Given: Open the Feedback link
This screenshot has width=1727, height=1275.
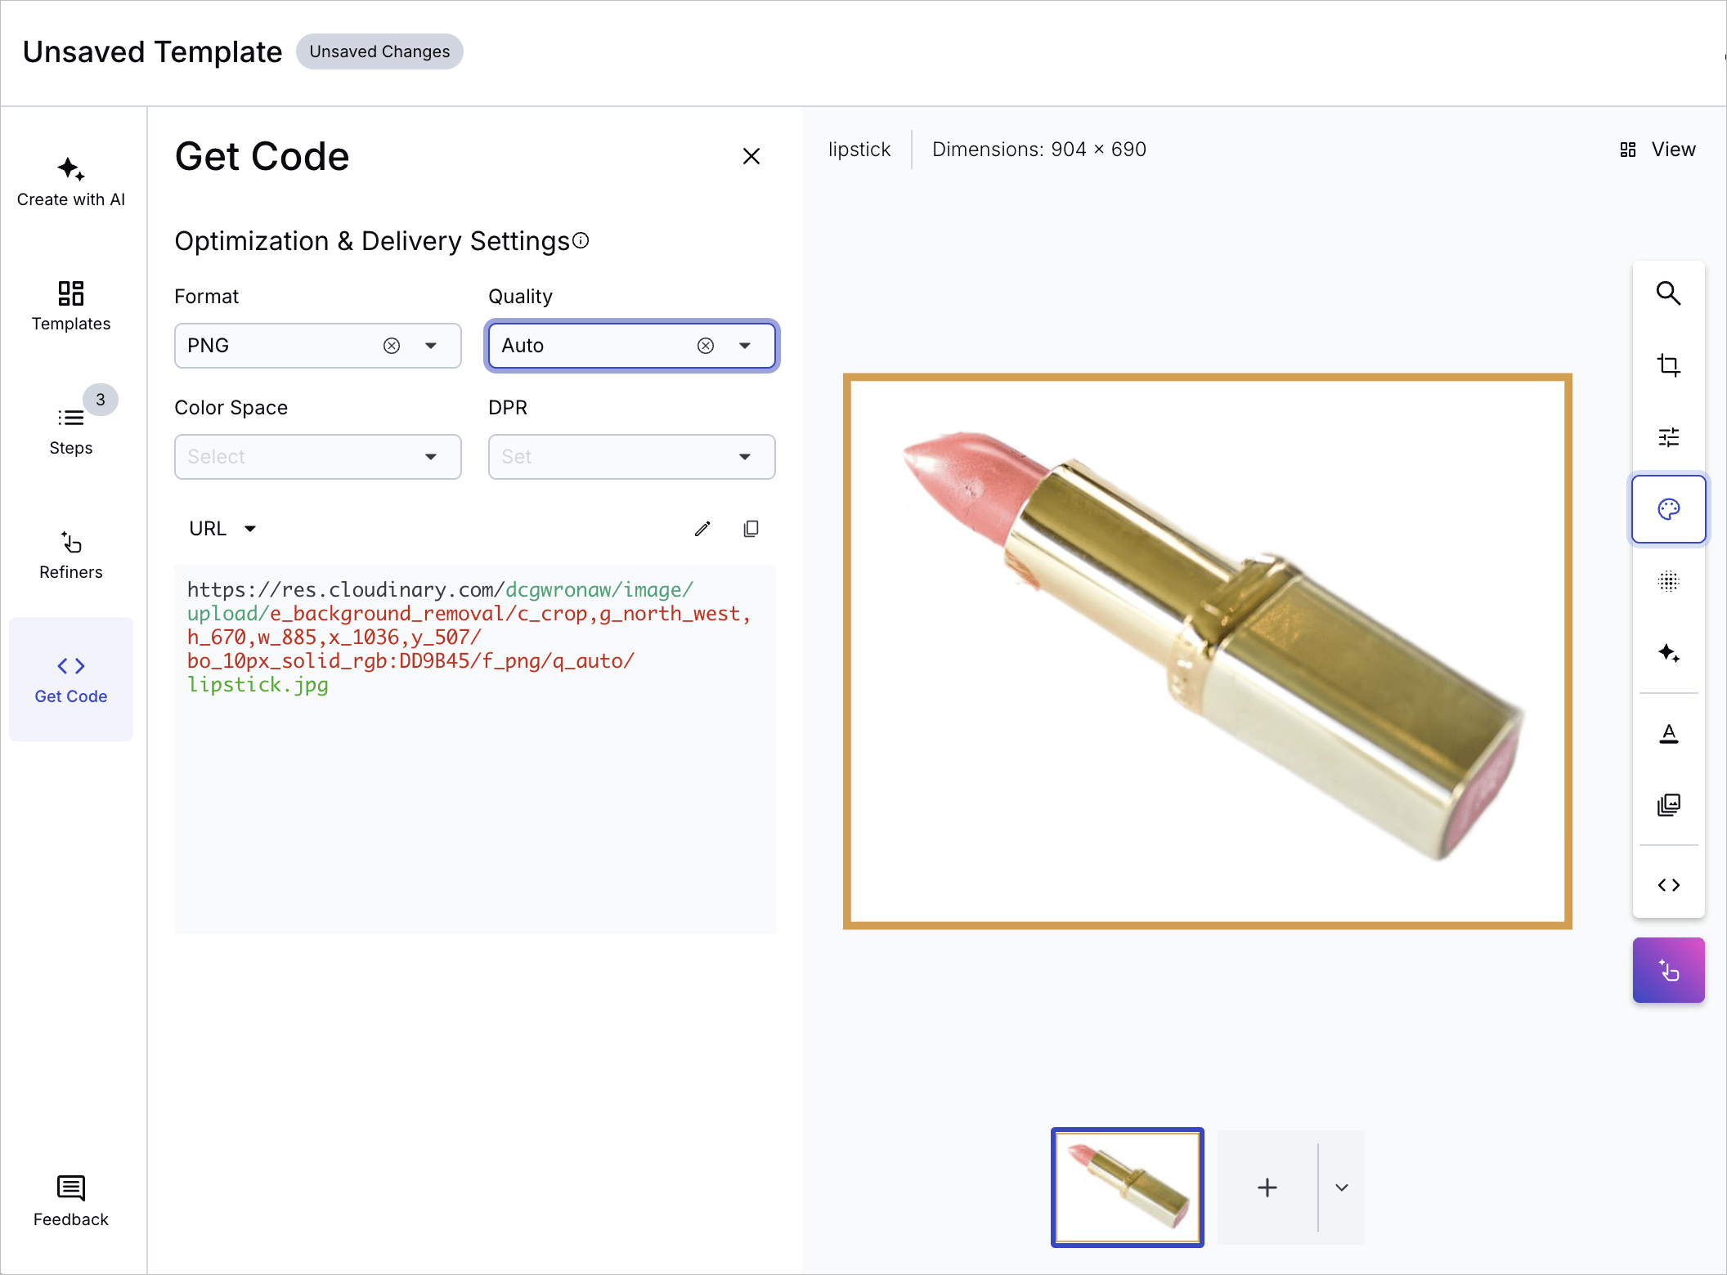Looking at the screenshot, I should (71, 1201).
